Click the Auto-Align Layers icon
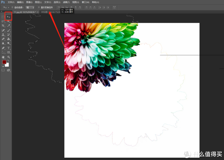The width and height of the screenshot is (224, 160). (114, 8)
